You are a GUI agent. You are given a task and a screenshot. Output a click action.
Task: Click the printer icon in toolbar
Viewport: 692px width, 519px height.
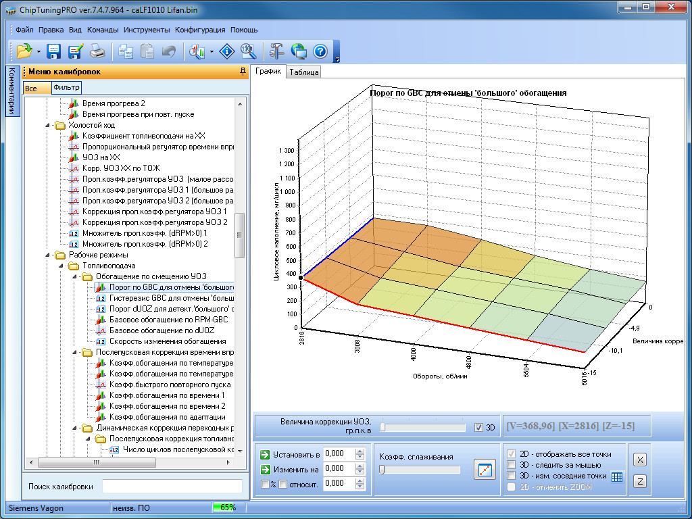click(x=97, y=51)
